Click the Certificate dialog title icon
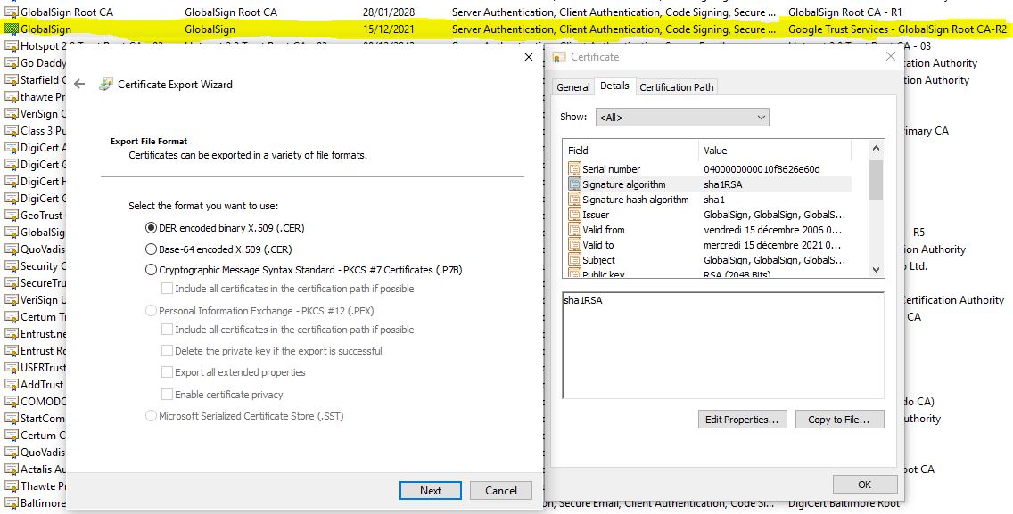Screen dimensions: 1013x514 click(559, 57)
